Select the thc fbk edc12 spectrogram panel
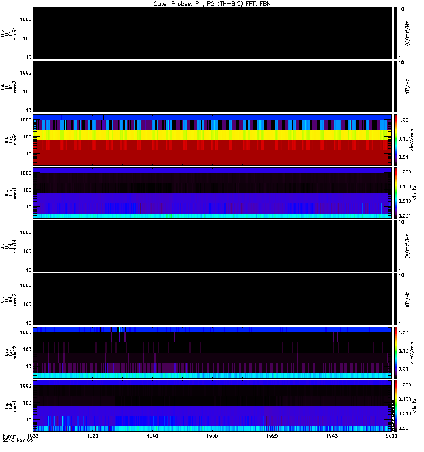This screenshot has height=452, width=424. click(212, 352)
